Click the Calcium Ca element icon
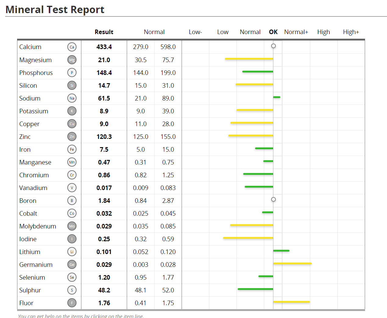This screenshot has width=387, height=318. (72, 47)
